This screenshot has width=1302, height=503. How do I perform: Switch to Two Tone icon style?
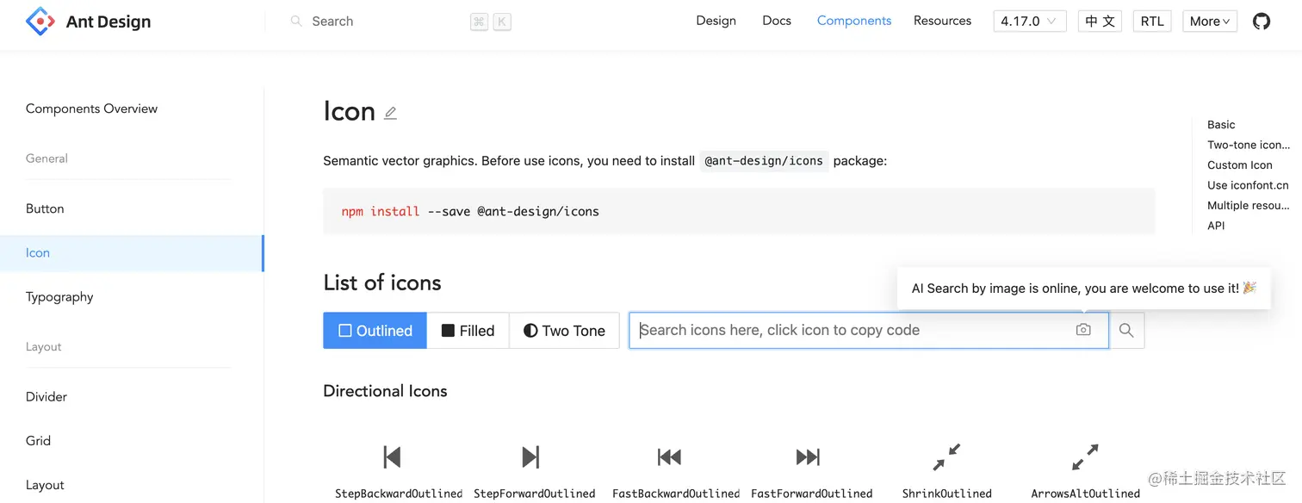pos(564,331)
